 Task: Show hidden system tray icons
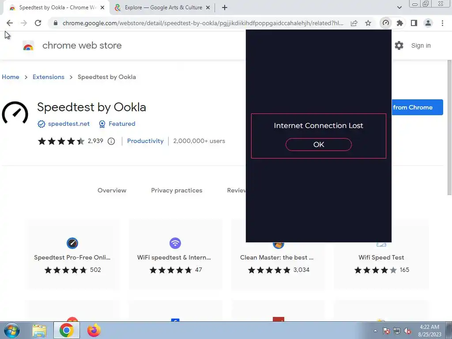coord(375,331)
